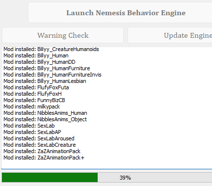Select log line FlufyFoxH
Viewport: 212px width, 186px height.
tap(32, 94)
